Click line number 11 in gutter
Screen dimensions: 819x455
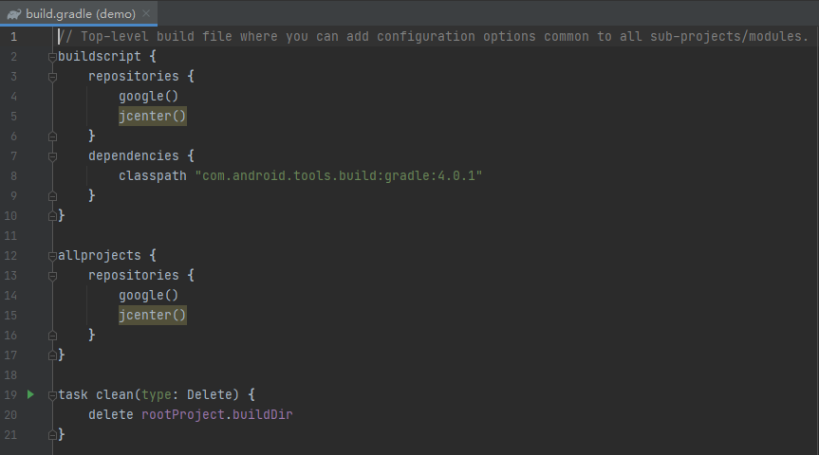click(x=10, y=236)
